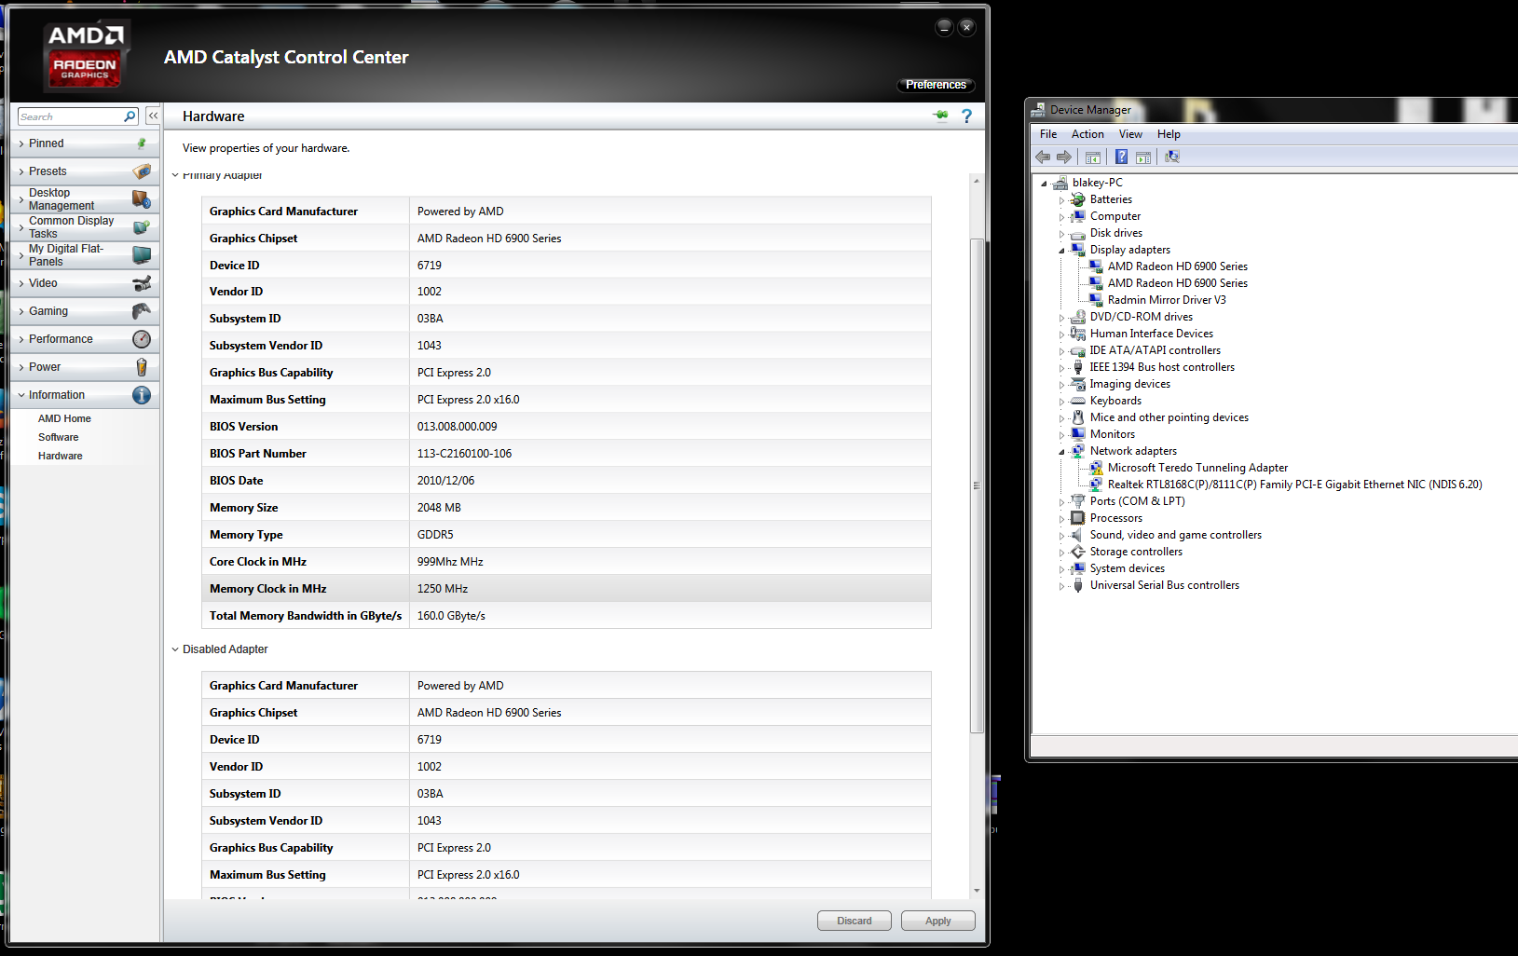The image size is (1518, 956).
Task: Select Hardware page under Information
Action: (60, 456)
